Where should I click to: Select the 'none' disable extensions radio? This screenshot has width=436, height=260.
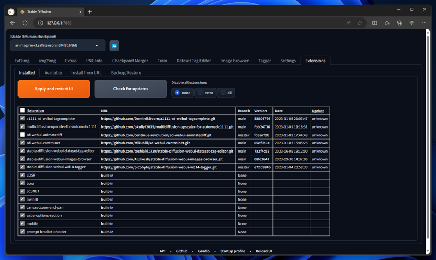pos(177,93)
